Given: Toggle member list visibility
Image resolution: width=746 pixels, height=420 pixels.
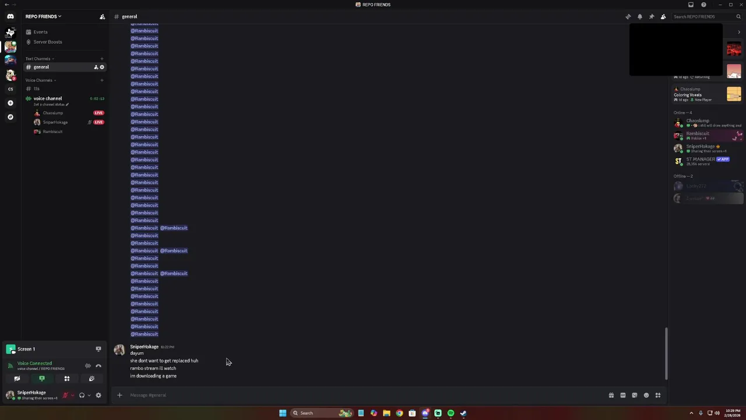Looking at the screenshot, I should 663,16.
